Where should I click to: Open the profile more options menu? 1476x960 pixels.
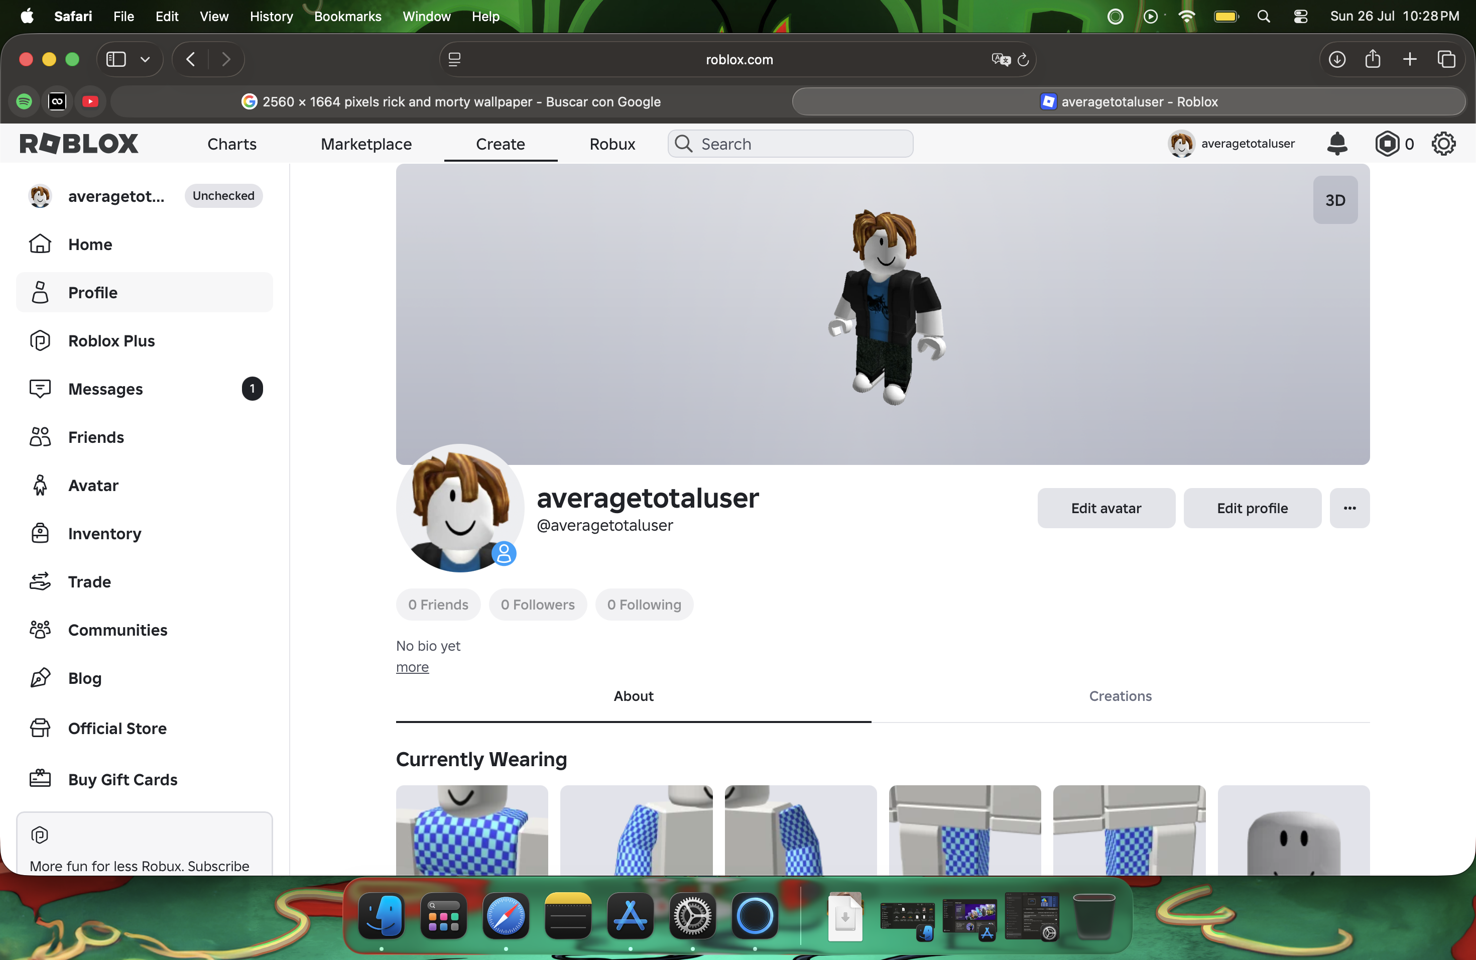pos(1349,508)
